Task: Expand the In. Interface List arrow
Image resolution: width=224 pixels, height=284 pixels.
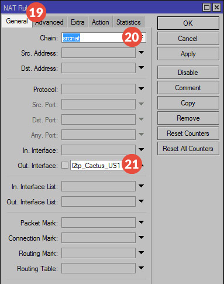Action: click(x=142, y=186)
